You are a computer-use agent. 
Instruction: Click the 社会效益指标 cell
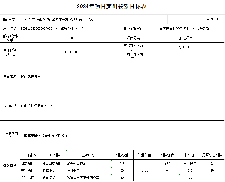[54, 163]
